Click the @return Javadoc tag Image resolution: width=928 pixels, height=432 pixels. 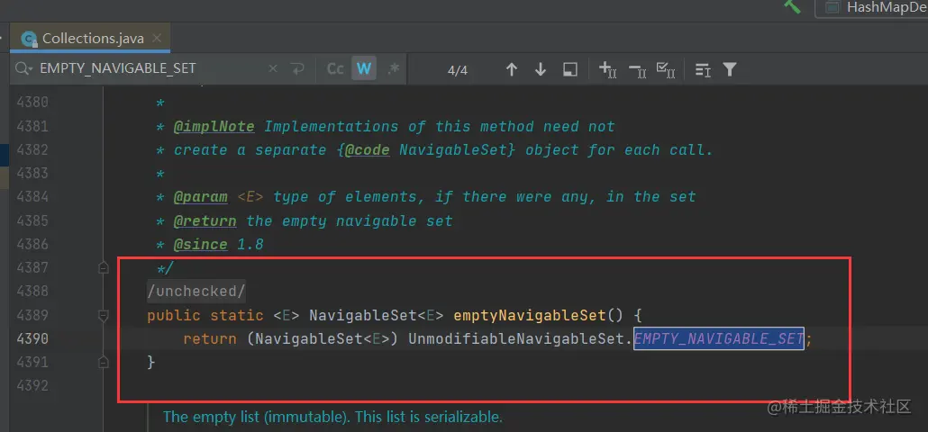[205, 221]
